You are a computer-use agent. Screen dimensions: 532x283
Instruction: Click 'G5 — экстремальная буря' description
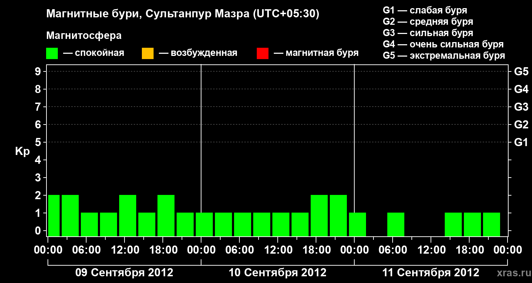(x=444, y=56)
